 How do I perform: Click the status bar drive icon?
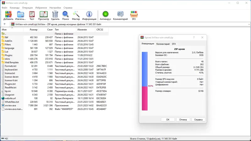click(3, 138)
